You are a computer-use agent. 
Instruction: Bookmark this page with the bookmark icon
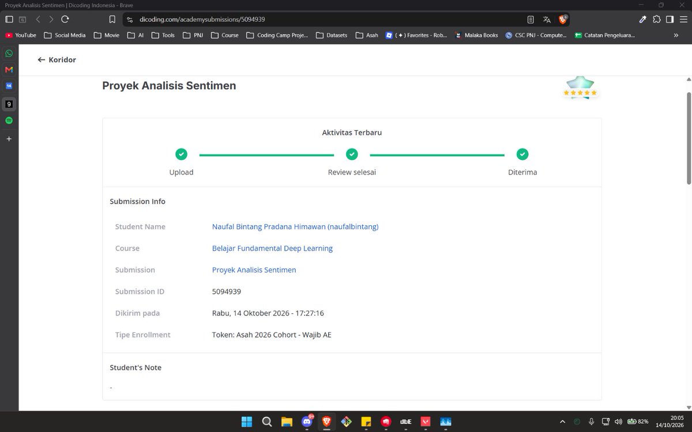click(112, 19)
